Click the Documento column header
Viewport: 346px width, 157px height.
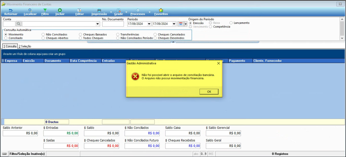click(56, 61)
